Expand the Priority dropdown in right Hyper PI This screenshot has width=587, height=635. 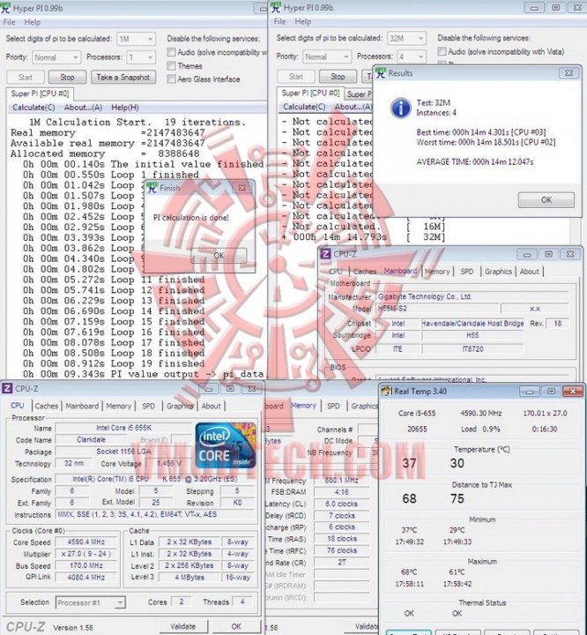click(x=327, y=56)
